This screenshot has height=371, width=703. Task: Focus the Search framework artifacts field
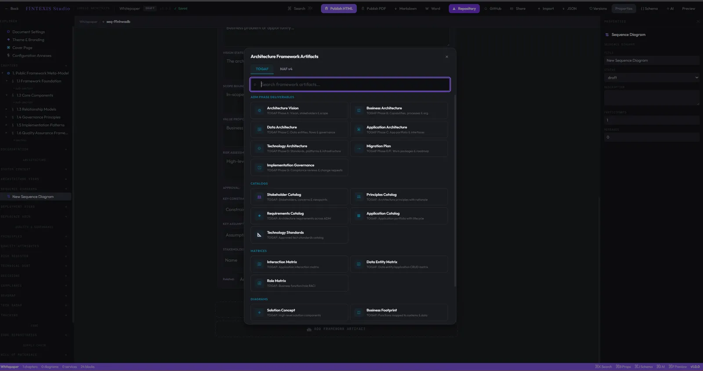coord(350,84)
